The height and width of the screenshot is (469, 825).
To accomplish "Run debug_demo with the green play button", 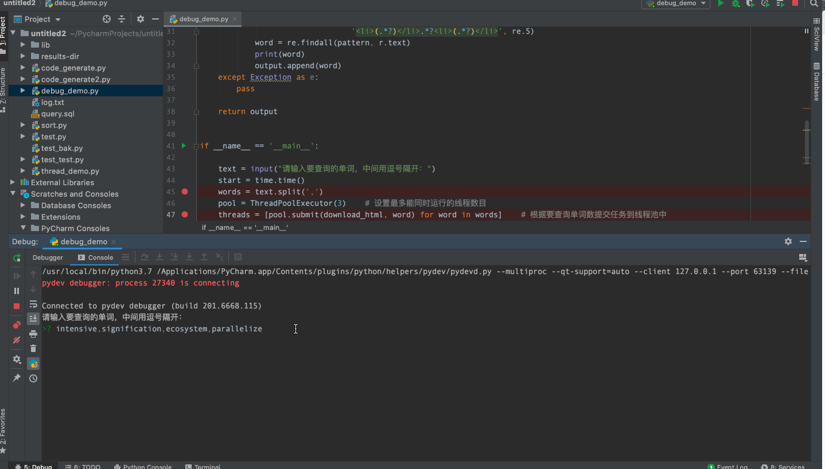I will 721,3.
